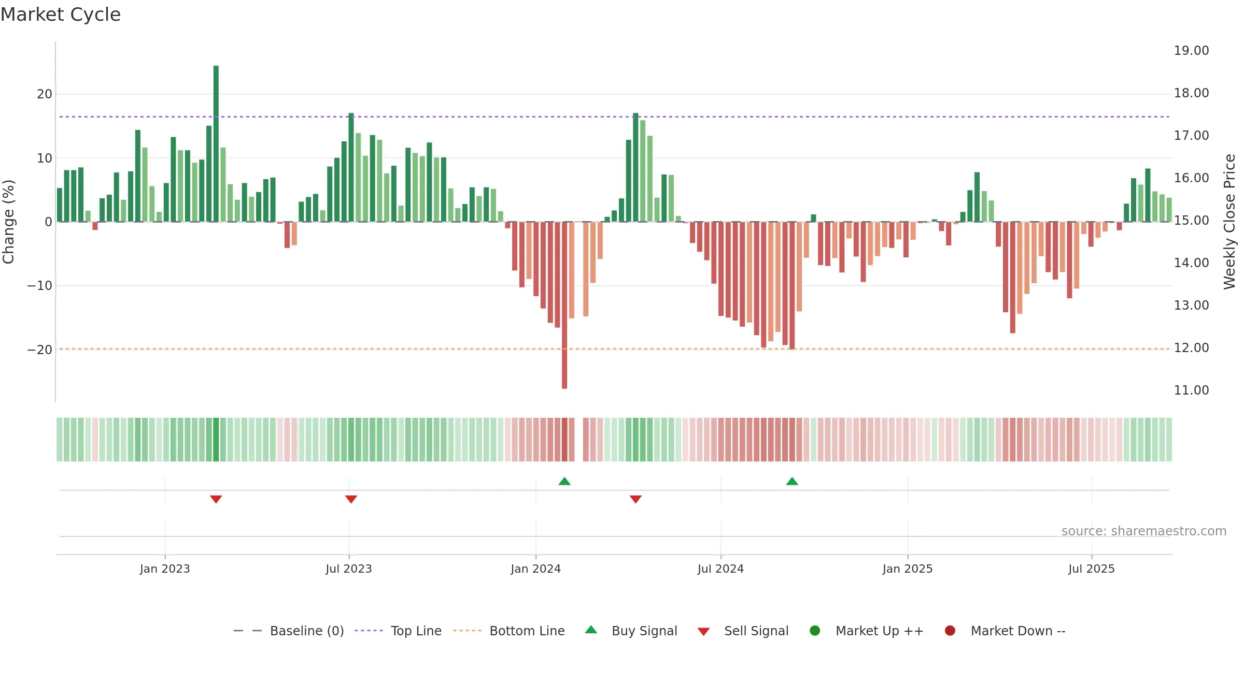The image size is (1244, 699).
Task: Click the darkest red heat-strip cell in early 2024
Action: [x=564, y=440]
